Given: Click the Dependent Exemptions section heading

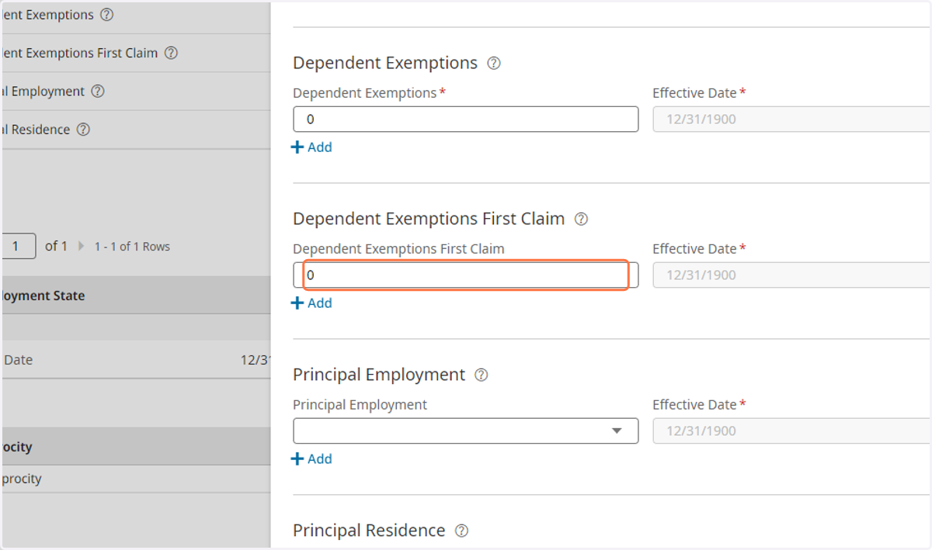Looking at the screenshot, I should 385,63.
